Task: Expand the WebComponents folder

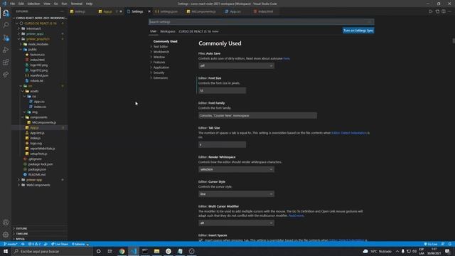Action: [x=38, y=185]
